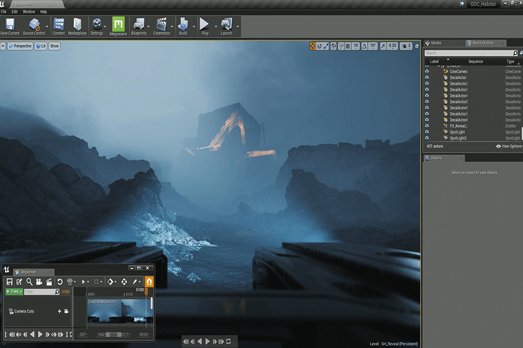The height and width of the screenshot is (348, 523).
Task: Open the Megascans toolbar panel
Action: click(117, 25)
